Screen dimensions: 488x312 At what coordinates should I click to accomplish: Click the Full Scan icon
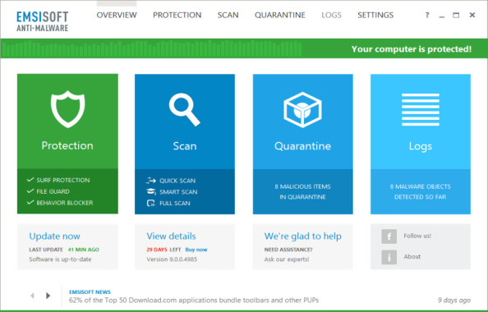[150, 203]
